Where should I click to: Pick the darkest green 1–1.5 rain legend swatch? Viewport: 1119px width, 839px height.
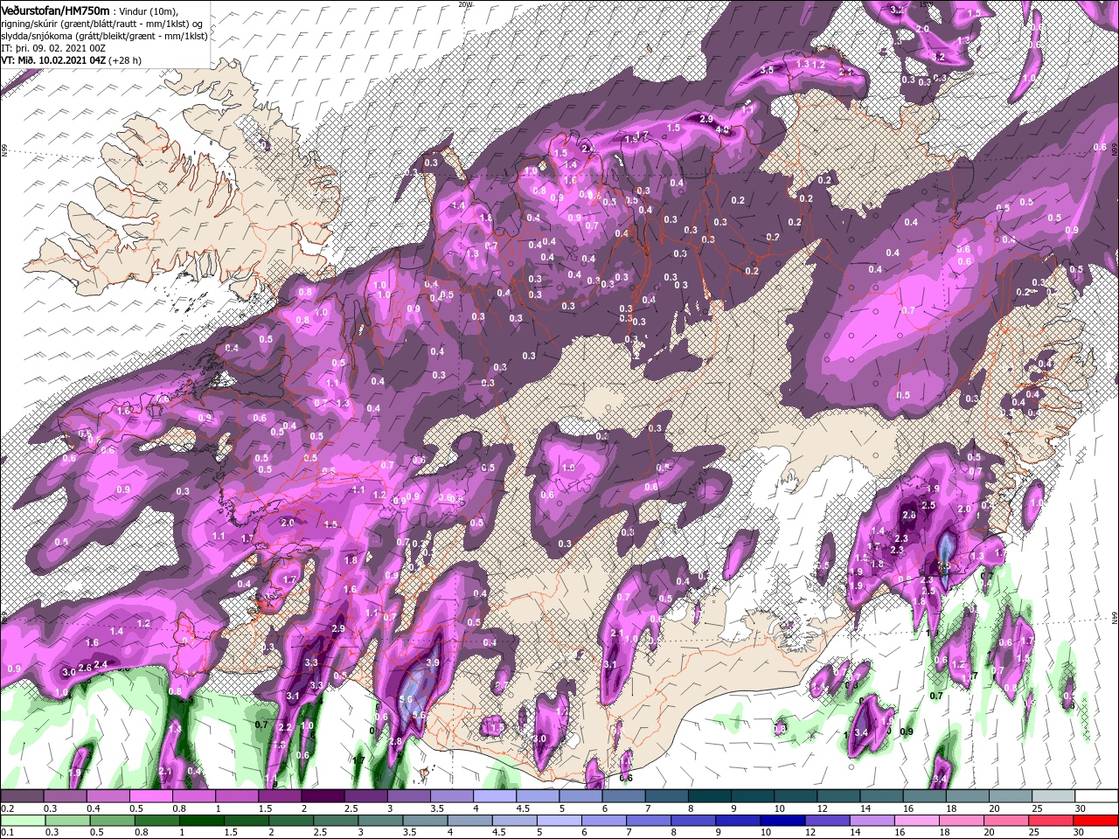(202, 820)
